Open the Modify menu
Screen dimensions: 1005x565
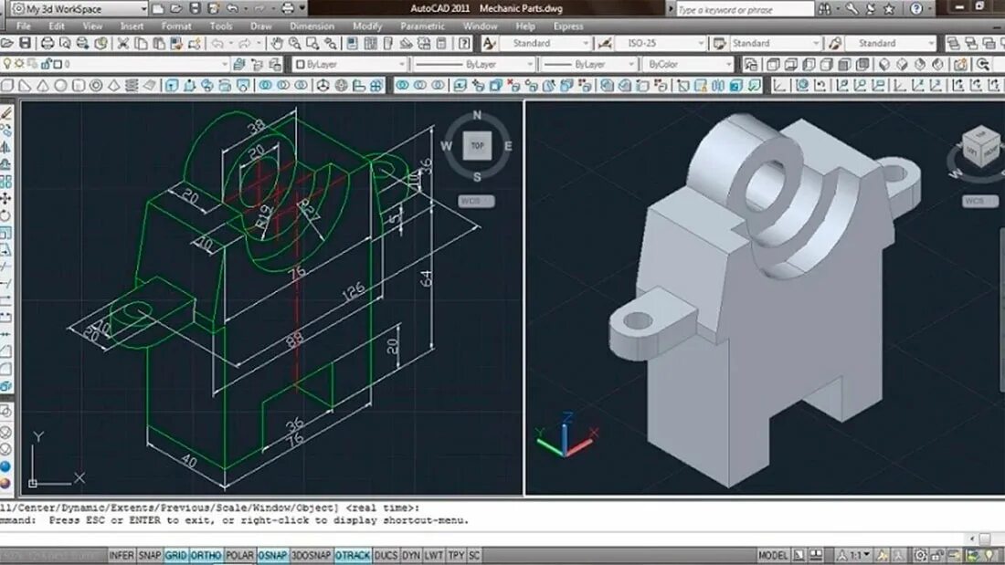(x=367, y=26)
